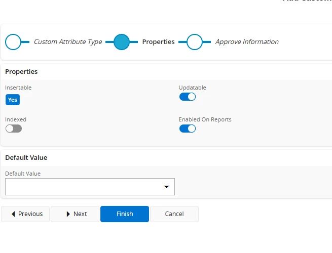Go to Custom Attribute Type step label

[68, 42]
